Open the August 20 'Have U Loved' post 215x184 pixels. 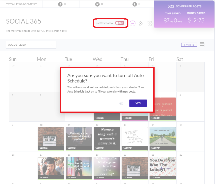pos(135,168)
